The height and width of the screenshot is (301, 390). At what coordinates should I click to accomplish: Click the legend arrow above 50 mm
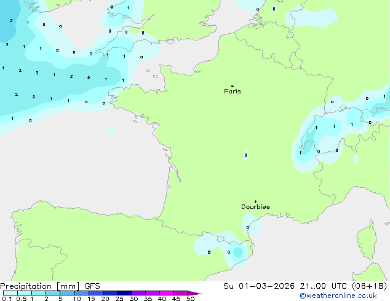pyautogui.click(x=195, y=293)
